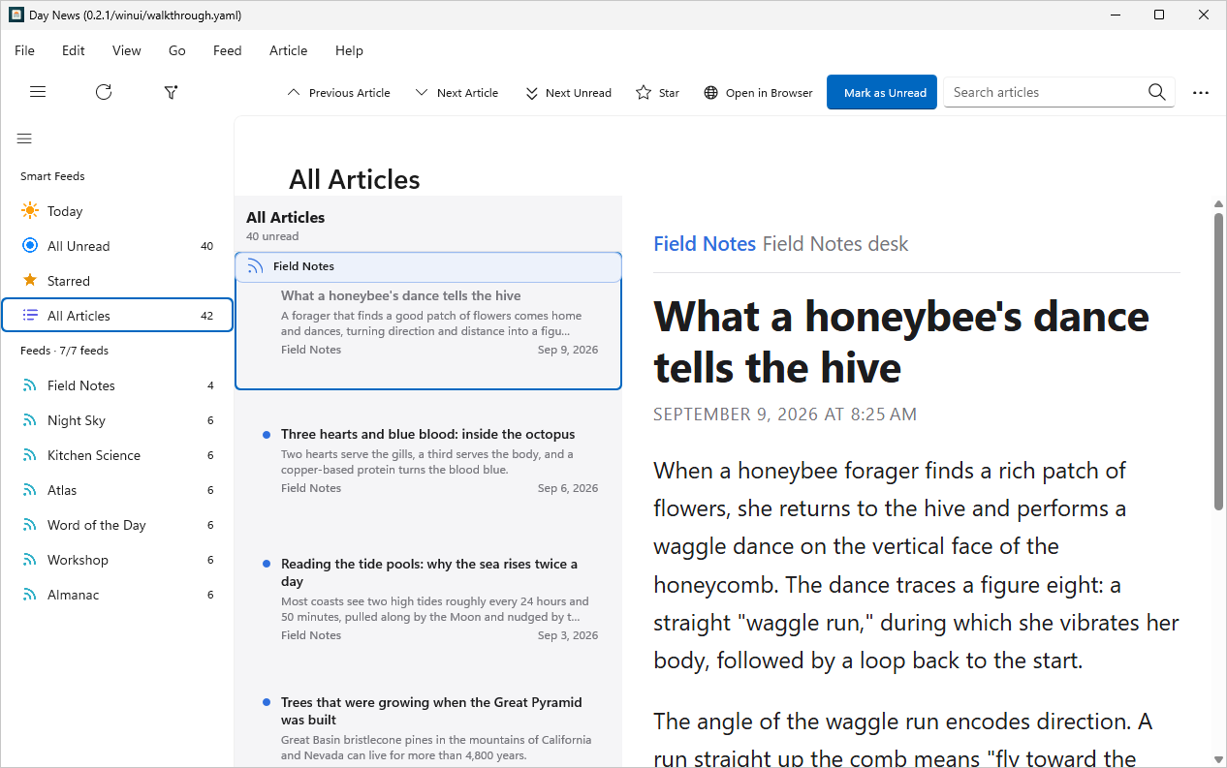The width and height of the screenshot is (1227, 768).
Task: Click the All Articles count 42
Action: click(x=206, y=316)
